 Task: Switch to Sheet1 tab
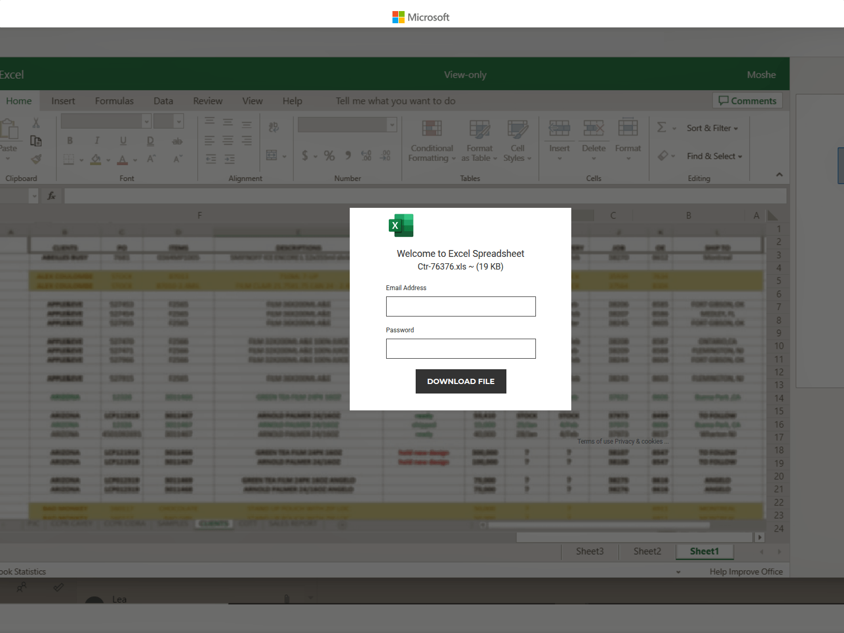coord(704,551)
